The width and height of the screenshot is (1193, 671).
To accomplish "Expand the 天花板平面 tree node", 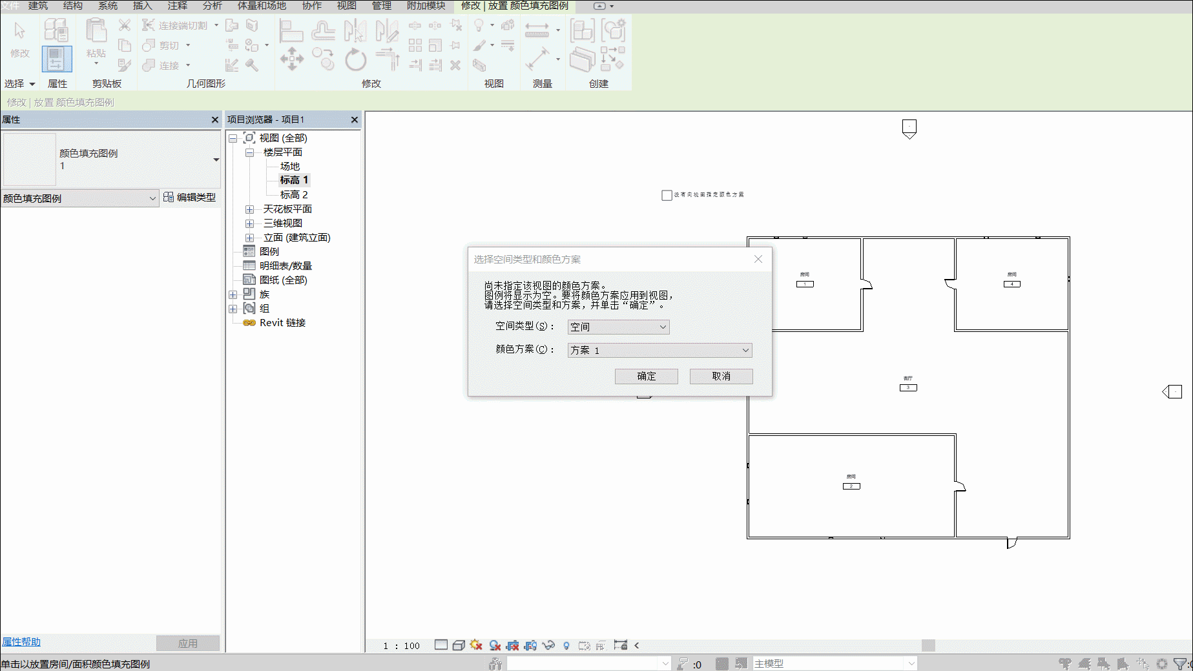I will tap(249, 209).
